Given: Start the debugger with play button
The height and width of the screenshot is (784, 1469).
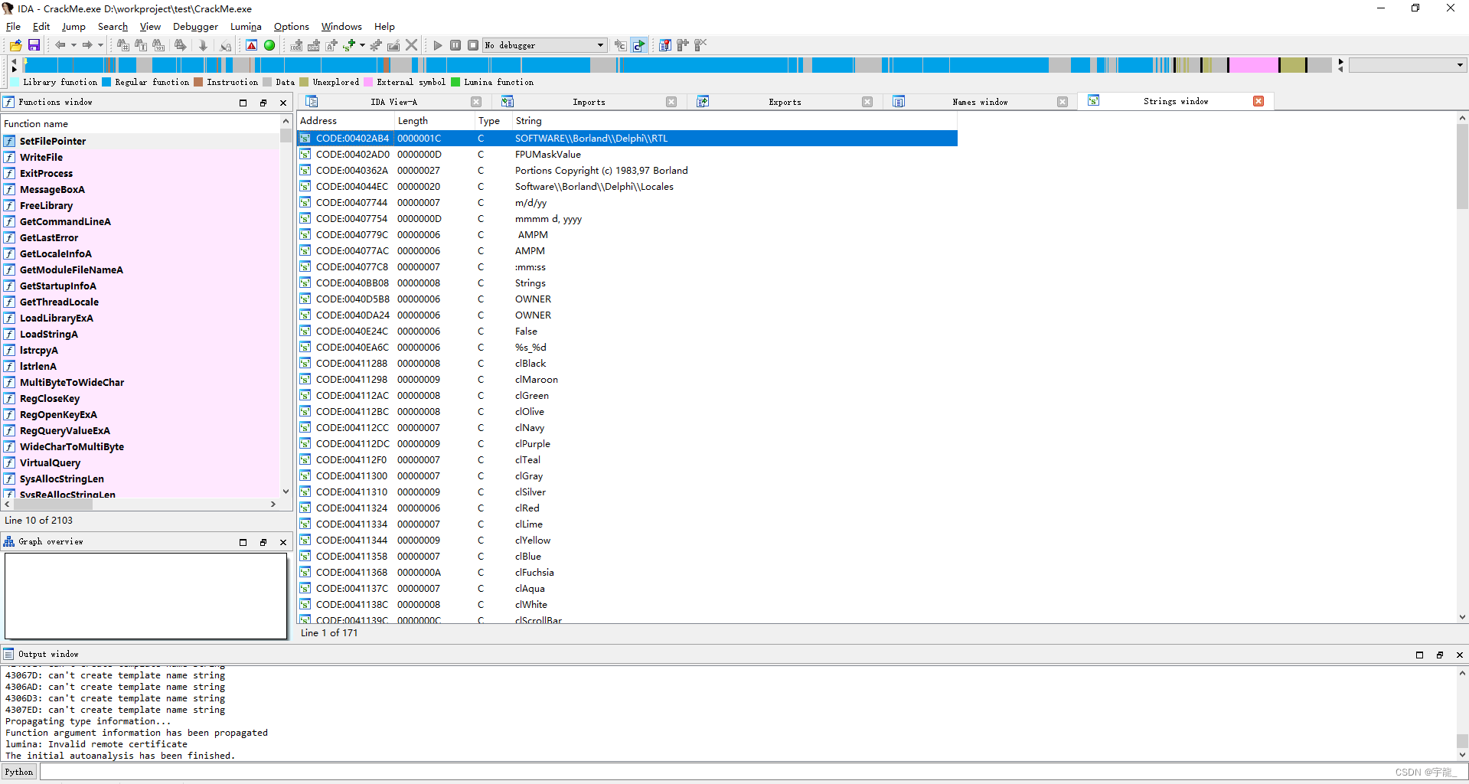Looking at the screenshot, I should point(438,45).
